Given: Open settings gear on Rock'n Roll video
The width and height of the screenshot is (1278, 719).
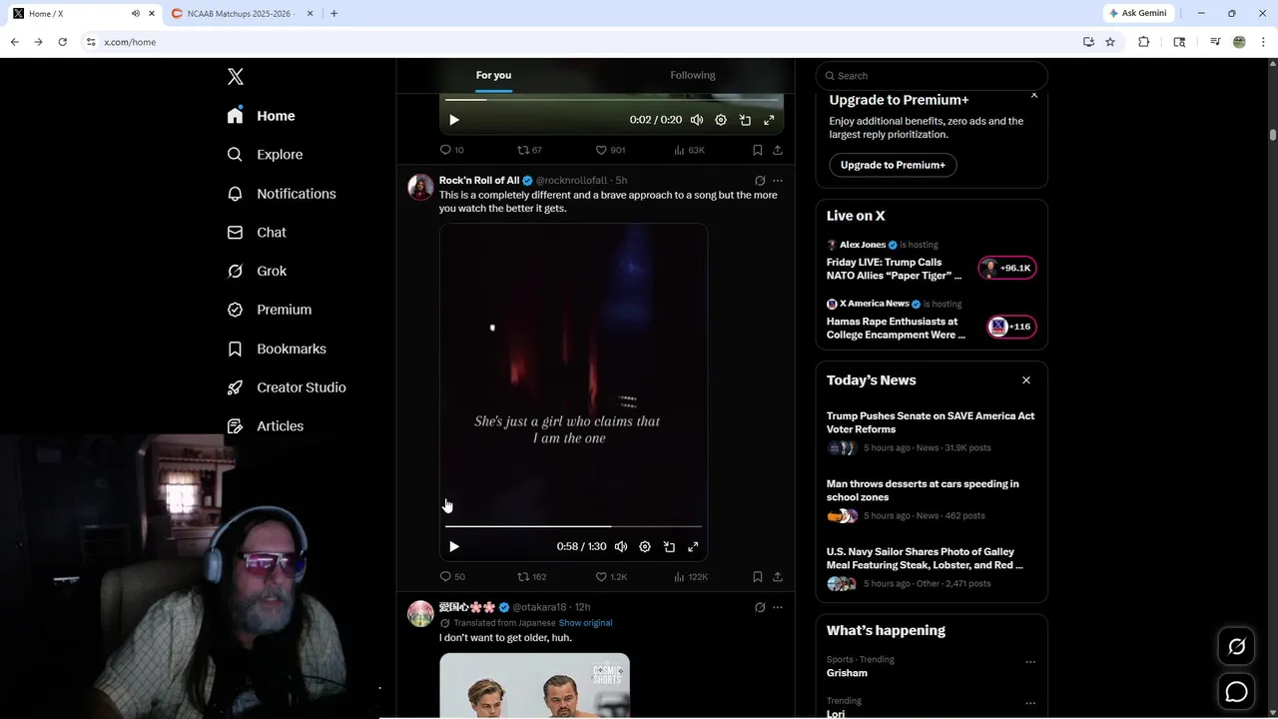Looking at the screenshot, I should pos(645,546).
